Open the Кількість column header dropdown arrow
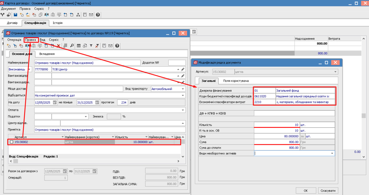Image resolution: width=369 pixels, height=195 pixels. tap(146, 137)
